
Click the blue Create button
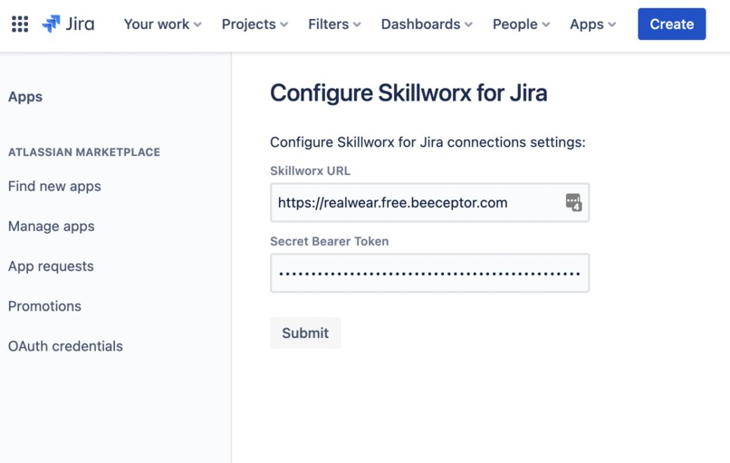pyautogui.click(x=671, y=24)
